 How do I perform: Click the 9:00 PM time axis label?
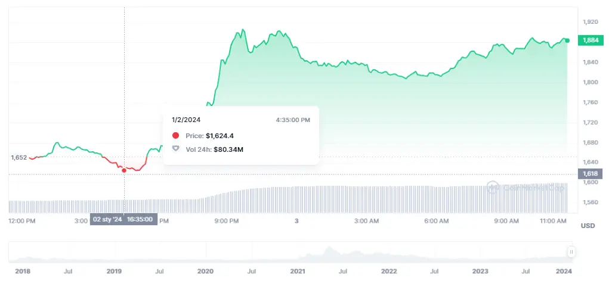pyautogui.click(x=227, y=221)
